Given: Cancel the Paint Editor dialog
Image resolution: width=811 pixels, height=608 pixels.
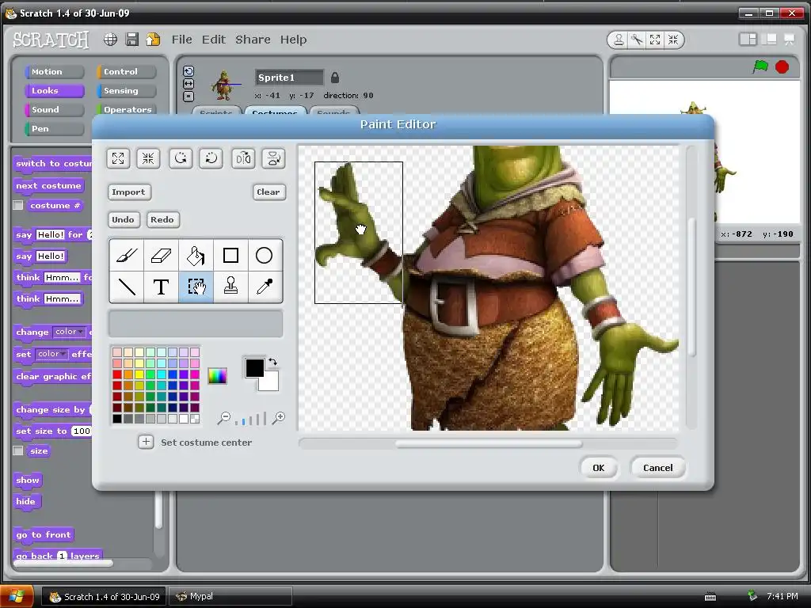Looking at the screenshot, I should [658, 467].
